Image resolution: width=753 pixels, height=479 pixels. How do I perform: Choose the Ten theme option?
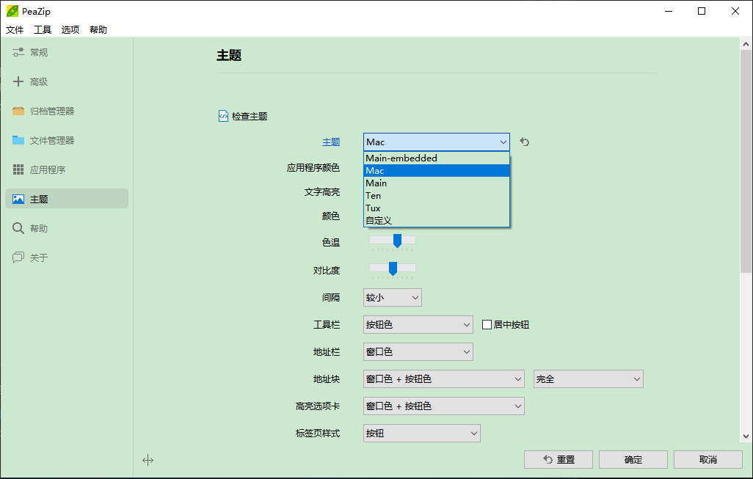point(437,195)
